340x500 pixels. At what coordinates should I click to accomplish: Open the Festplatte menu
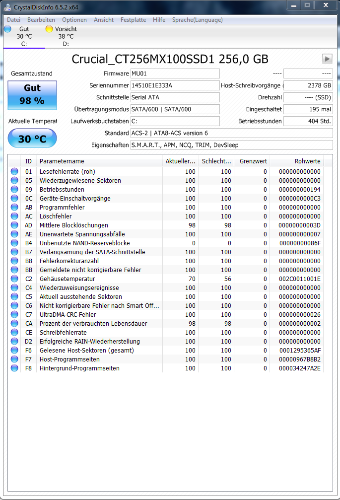[133, 20]
